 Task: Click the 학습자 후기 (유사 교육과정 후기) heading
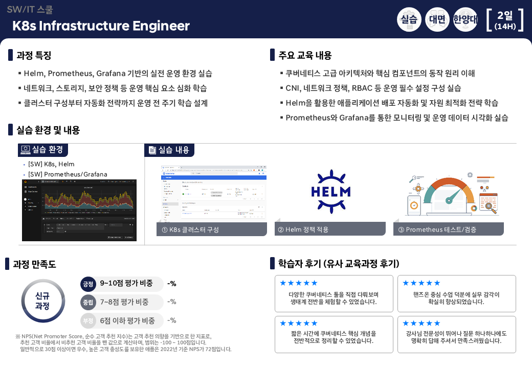(339, 264)
